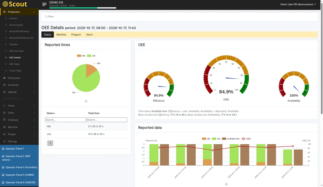Click the Total time search box

point(107,120)
